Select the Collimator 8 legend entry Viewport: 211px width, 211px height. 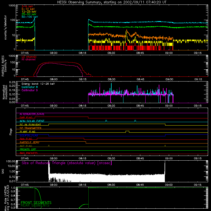[30, 87]
